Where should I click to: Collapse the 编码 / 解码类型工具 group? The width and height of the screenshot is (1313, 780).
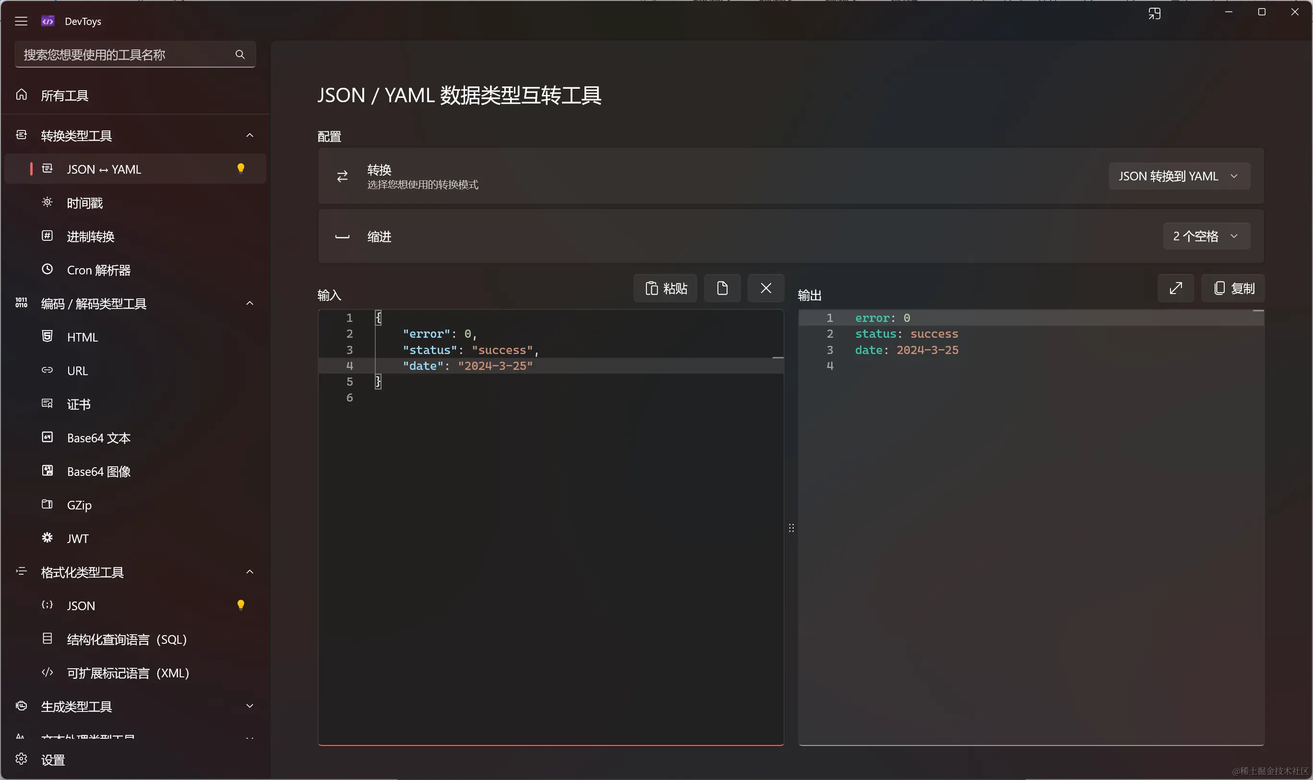[250, 303]
